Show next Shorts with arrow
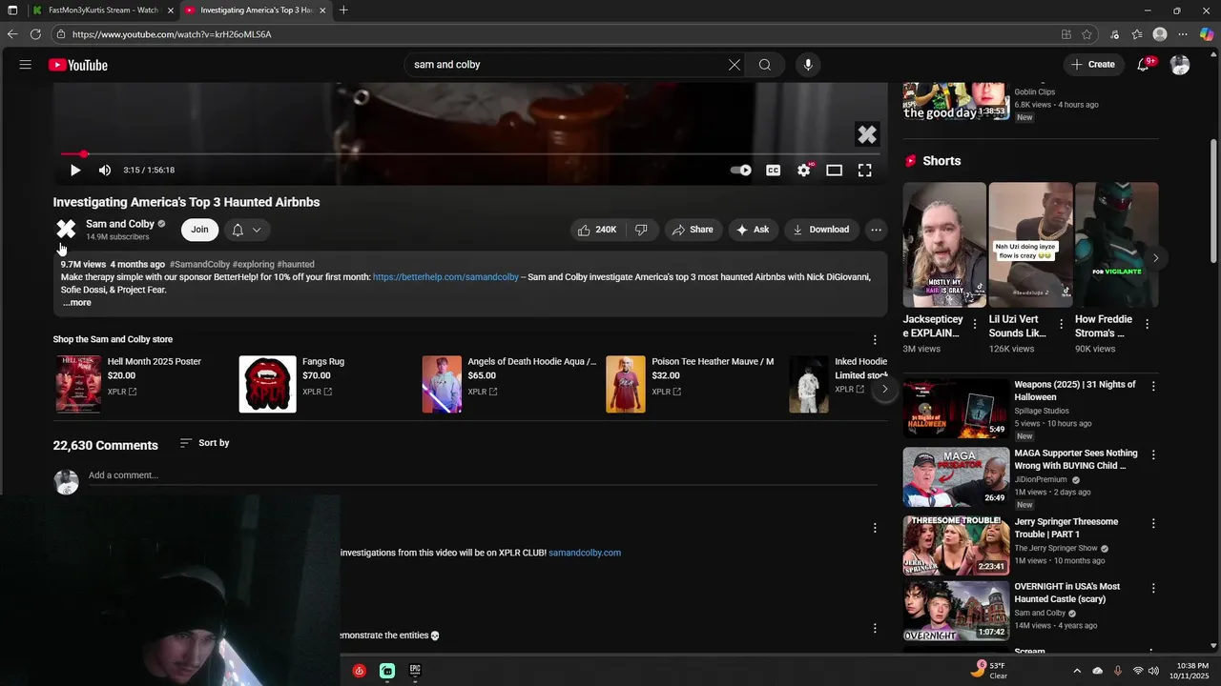1221x686 pixels. [1155, 258]
